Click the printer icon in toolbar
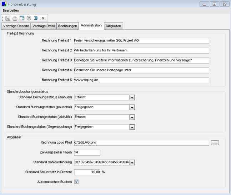 (x=15, y=18)
